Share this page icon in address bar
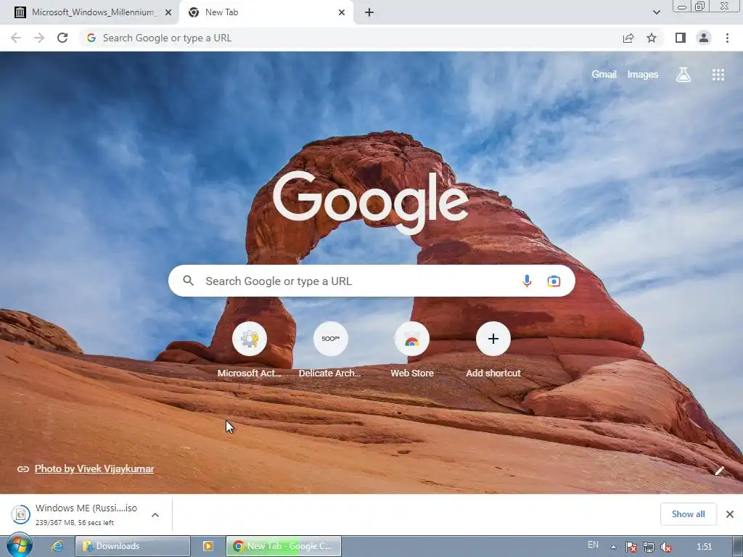The image size is (743, 557). (x=628, y=38)
